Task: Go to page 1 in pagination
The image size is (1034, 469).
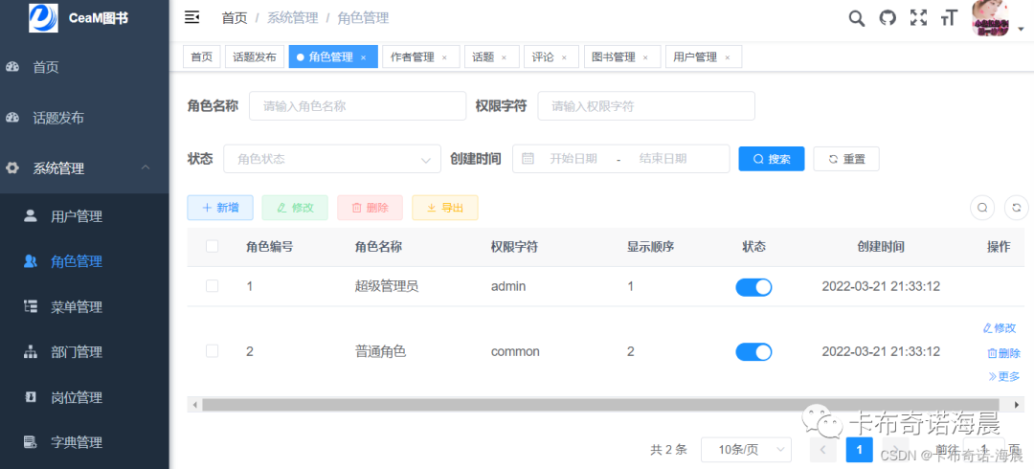Action: [859, 450]
